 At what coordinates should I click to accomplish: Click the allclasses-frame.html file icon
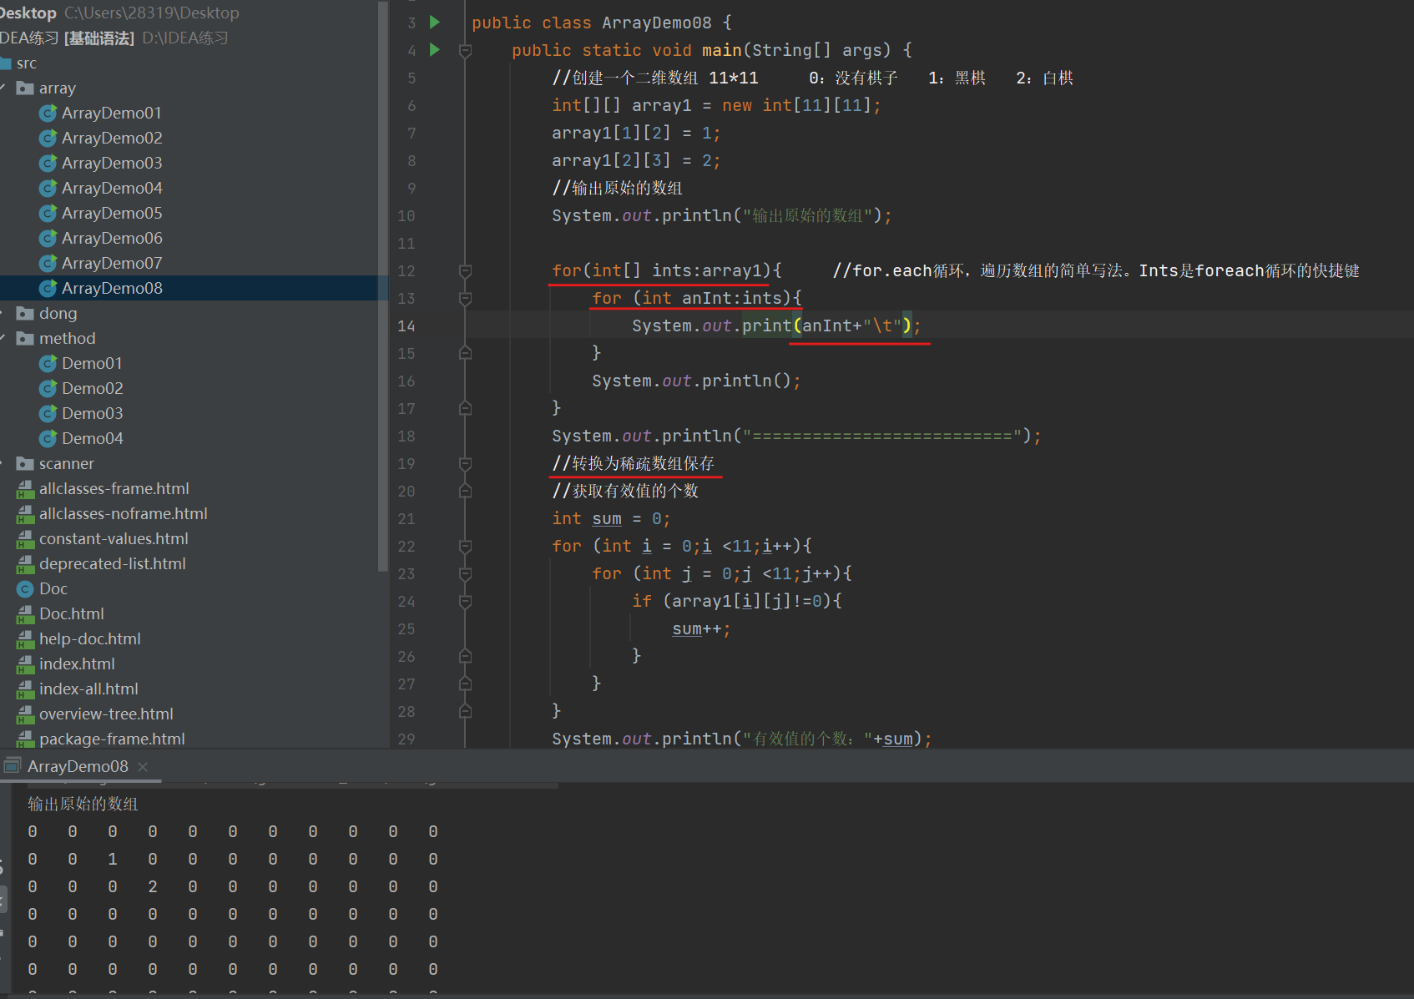pyautogui.click(x=25, y=489)
